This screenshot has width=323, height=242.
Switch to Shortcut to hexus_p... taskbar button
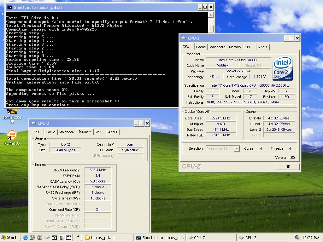(160, 238)
